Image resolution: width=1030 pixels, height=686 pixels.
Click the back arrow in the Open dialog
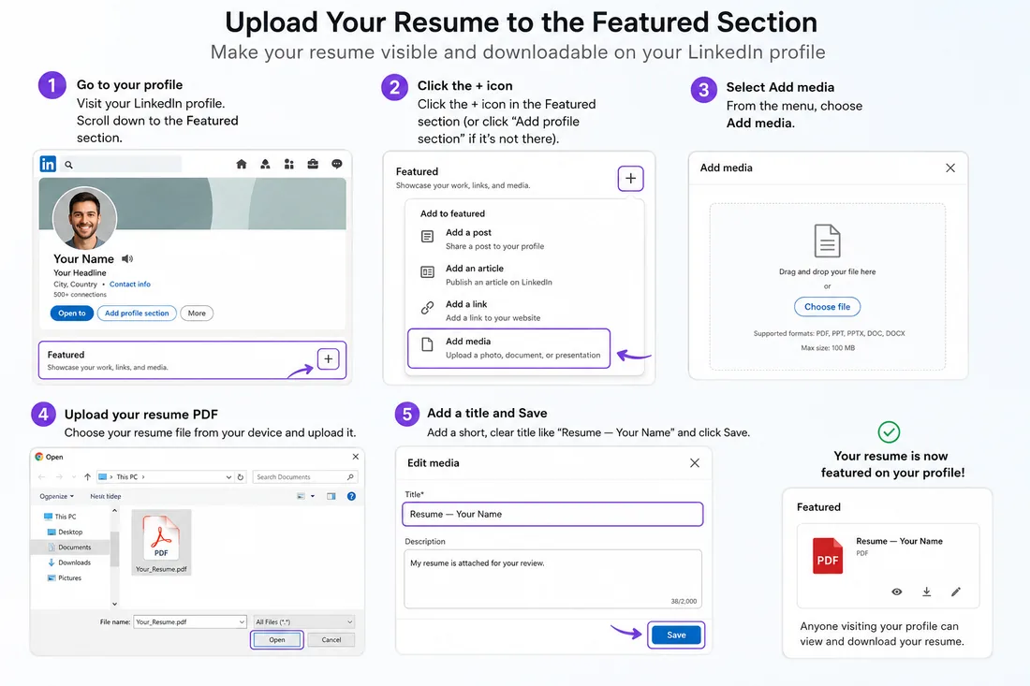pos(42,477)
